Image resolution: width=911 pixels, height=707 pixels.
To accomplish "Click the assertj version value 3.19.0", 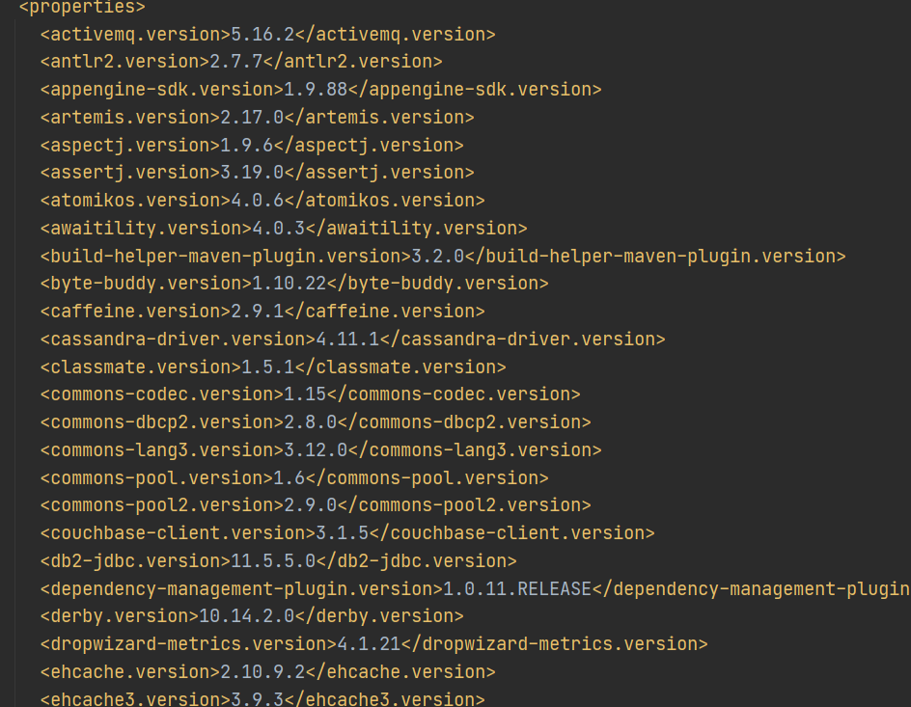I will pyautogui.click(x=252, y=173).
